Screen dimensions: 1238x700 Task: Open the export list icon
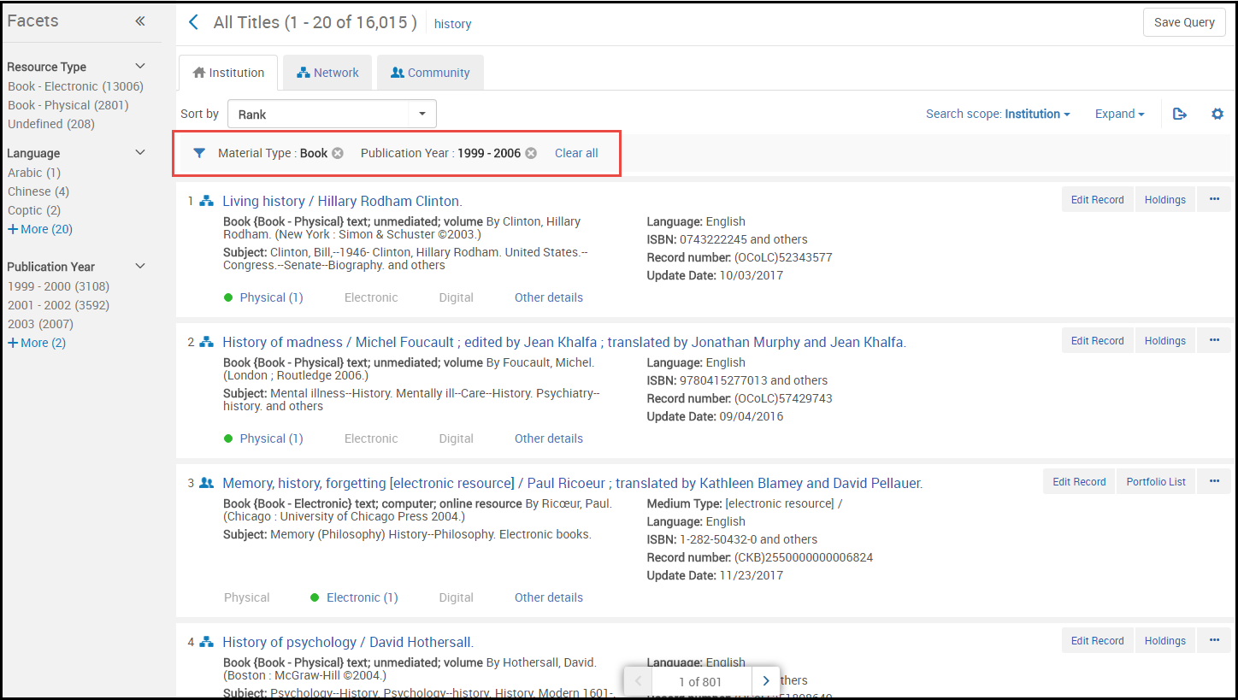pyautogui.click(x=1180, y=114)
